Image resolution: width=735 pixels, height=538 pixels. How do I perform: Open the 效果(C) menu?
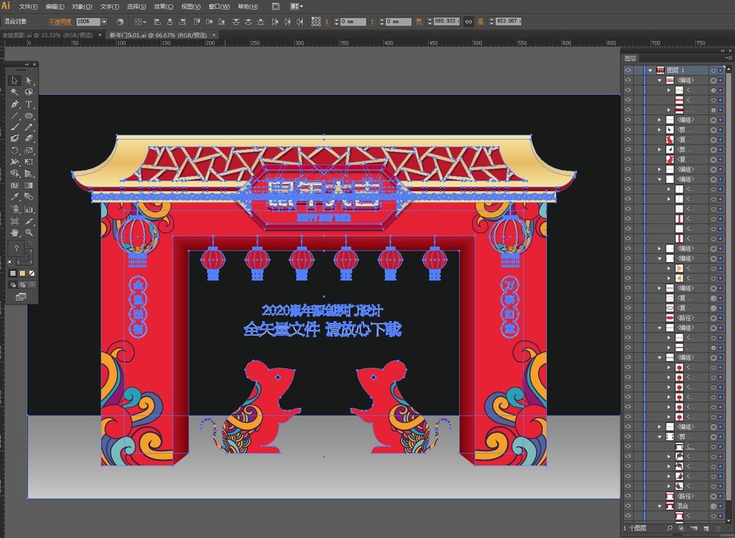point(163,7)
